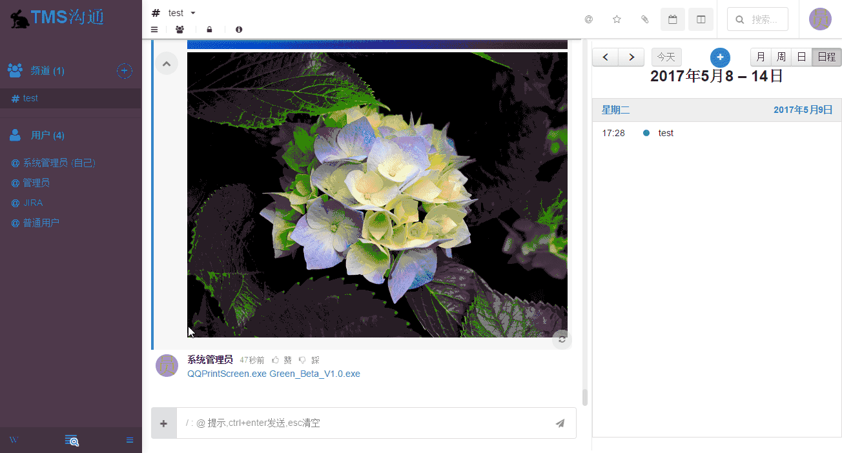
Task: Toggle the calendar panel button
Action: pos(672,19)
